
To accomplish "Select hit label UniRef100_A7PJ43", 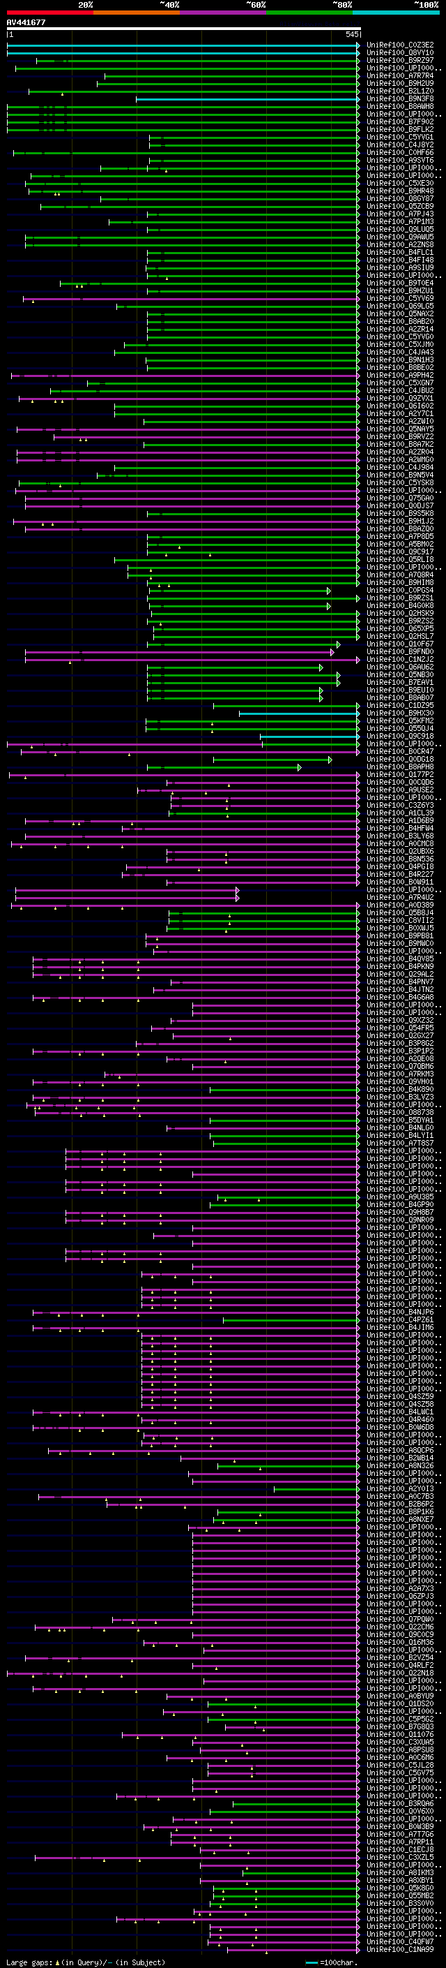I will point(400,214).
